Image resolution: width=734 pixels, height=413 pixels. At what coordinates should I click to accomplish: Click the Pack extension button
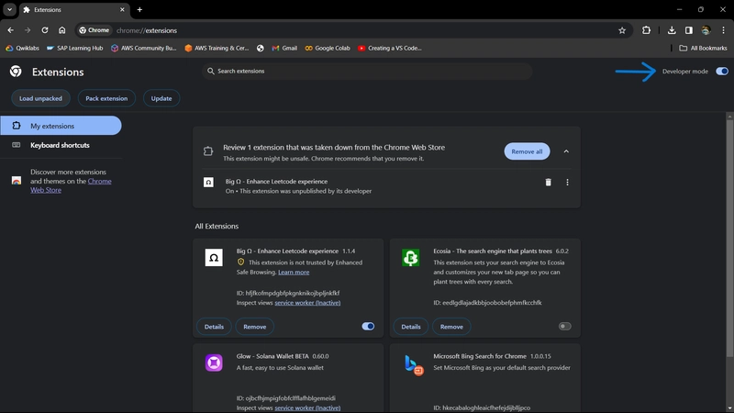pyautogui.click(x=106, y=98)
